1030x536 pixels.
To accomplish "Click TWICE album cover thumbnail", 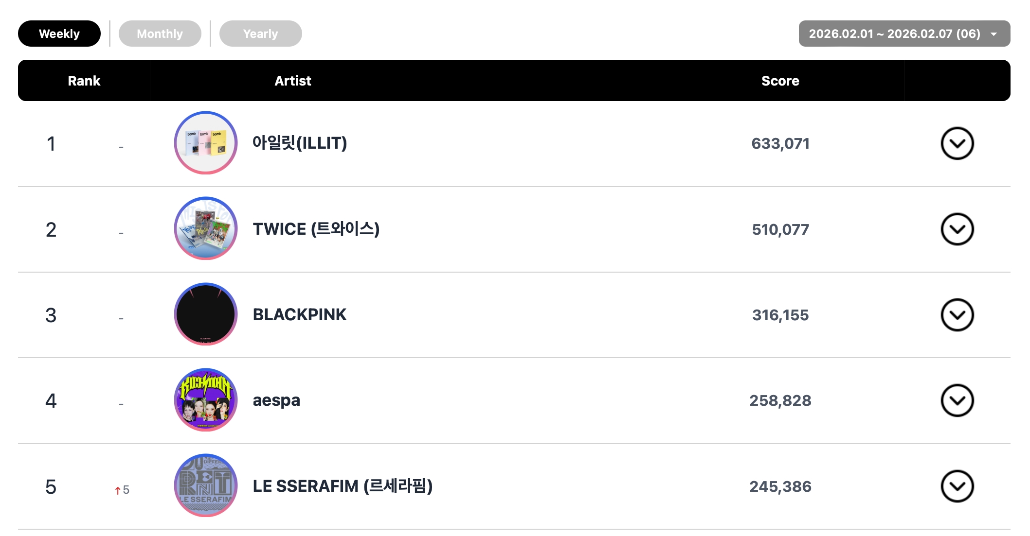I will pos(206,228).
